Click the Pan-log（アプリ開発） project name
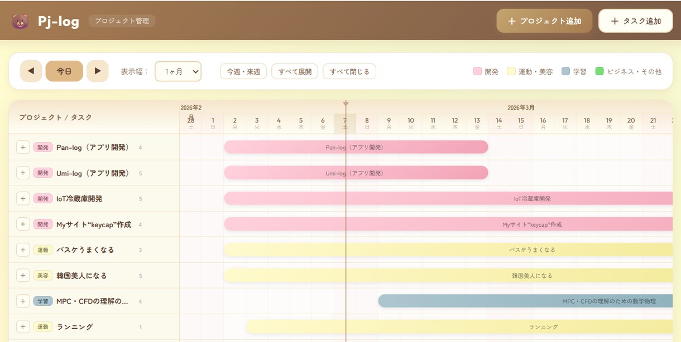The image size is (681, 342). pyautogui.click(x=93, y=148)
